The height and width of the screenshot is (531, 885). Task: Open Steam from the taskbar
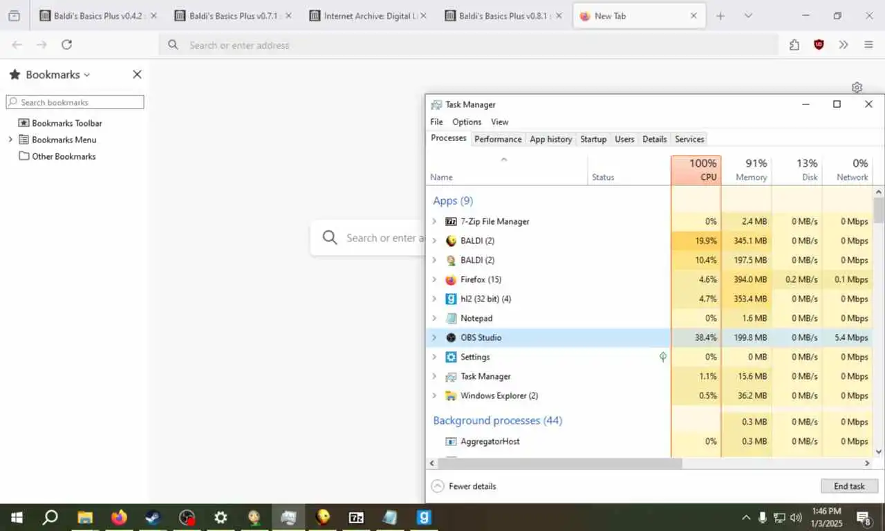click(x=153, y=517)
